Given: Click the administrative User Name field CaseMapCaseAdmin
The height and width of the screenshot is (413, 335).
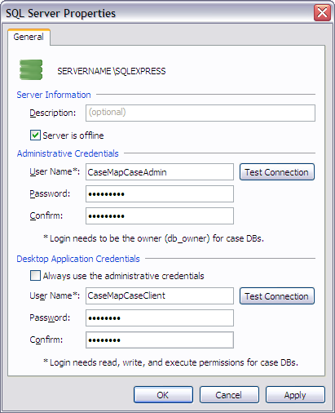Looking at the screenshot, I should 160,172.
